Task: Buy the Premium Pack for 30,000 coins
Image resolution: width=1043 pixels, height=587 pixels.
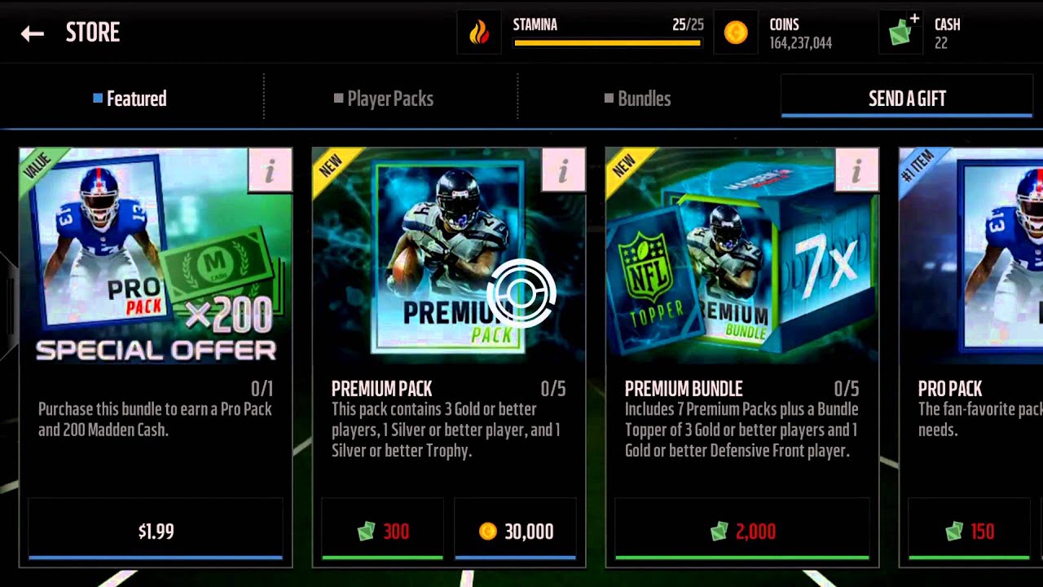Action: [515, 531]
